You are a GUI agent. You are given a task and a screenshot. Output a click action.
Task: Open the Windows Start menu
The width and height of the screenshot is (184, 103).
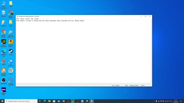click(2, 101)
